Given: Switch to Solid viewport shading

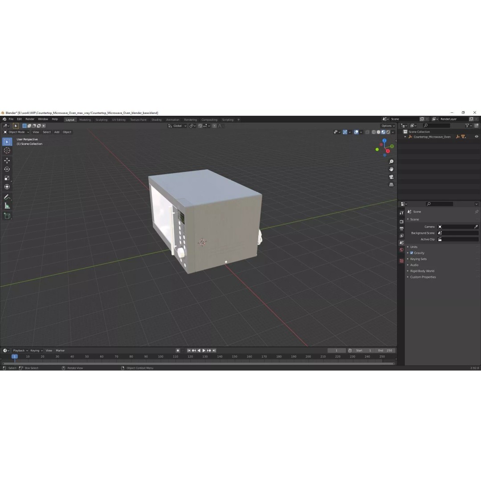Looking at the screenshot, I should coord(379,132).
